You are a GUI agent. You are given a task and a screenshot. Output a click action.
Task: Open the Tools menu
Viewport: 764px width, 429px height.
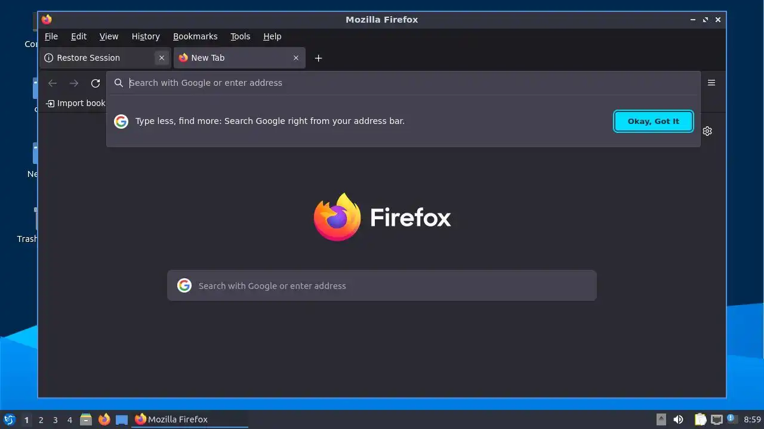pyautogui.click(x=241, y=36)
